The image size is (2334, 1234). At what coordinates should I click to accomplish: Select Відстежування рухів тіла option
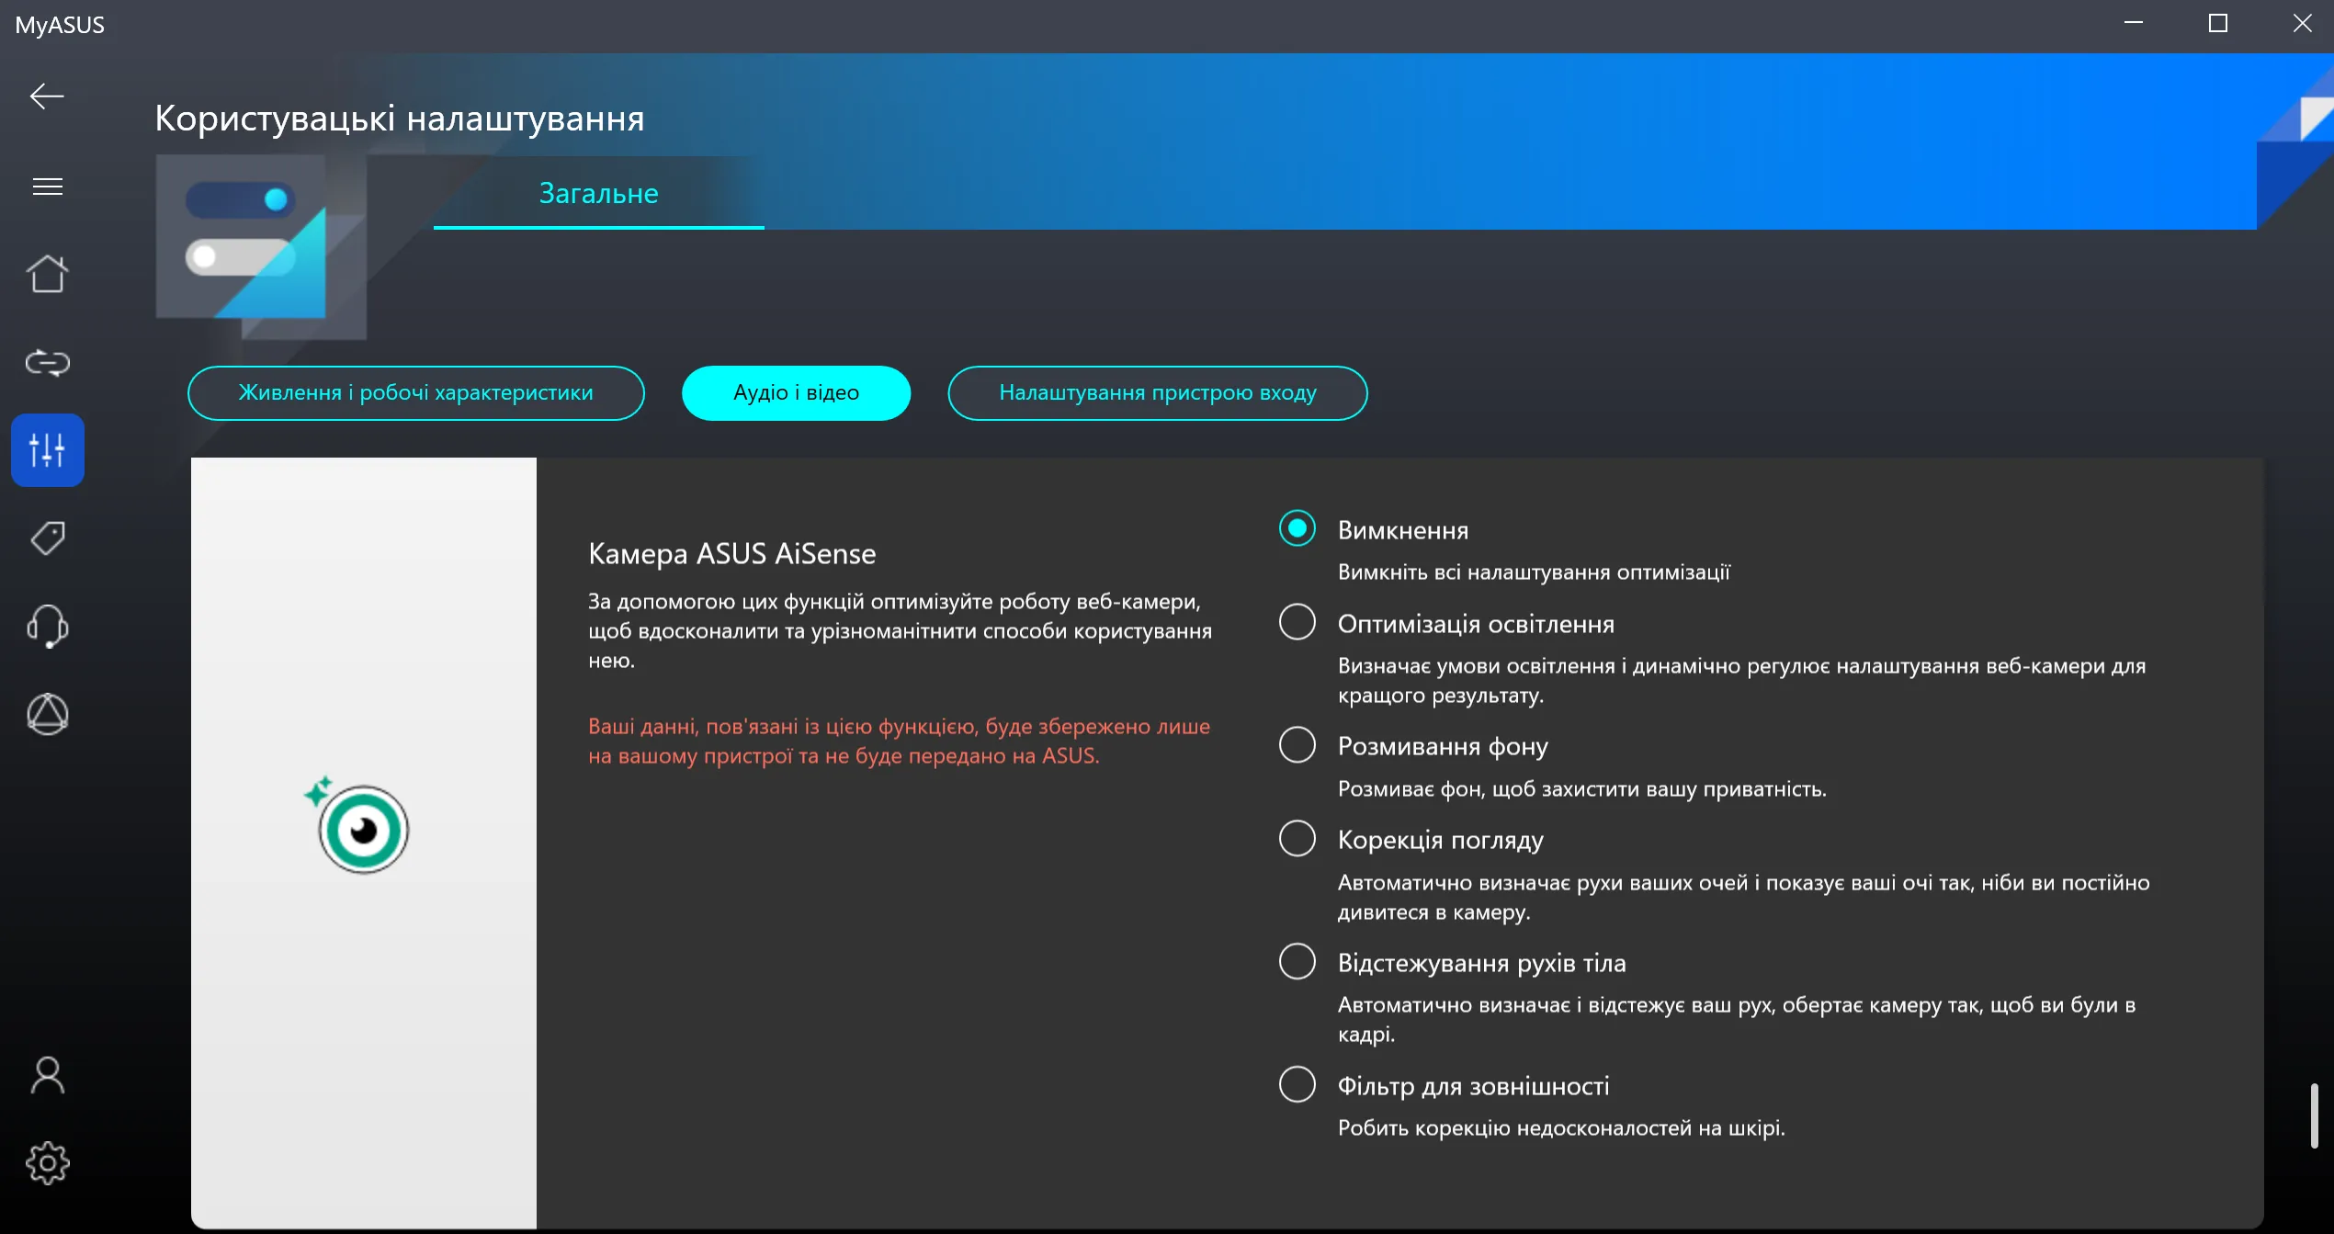click(1297, 961)
